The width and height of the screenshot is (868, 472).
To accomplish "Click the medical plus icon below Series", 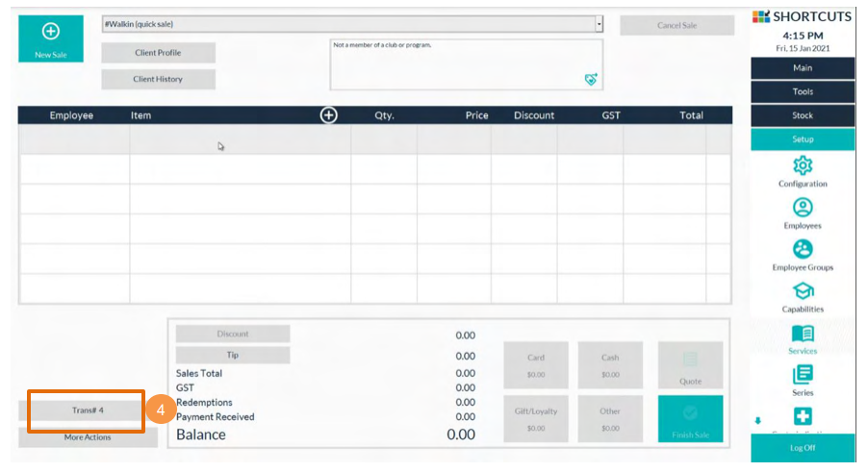I will point(803,416).
